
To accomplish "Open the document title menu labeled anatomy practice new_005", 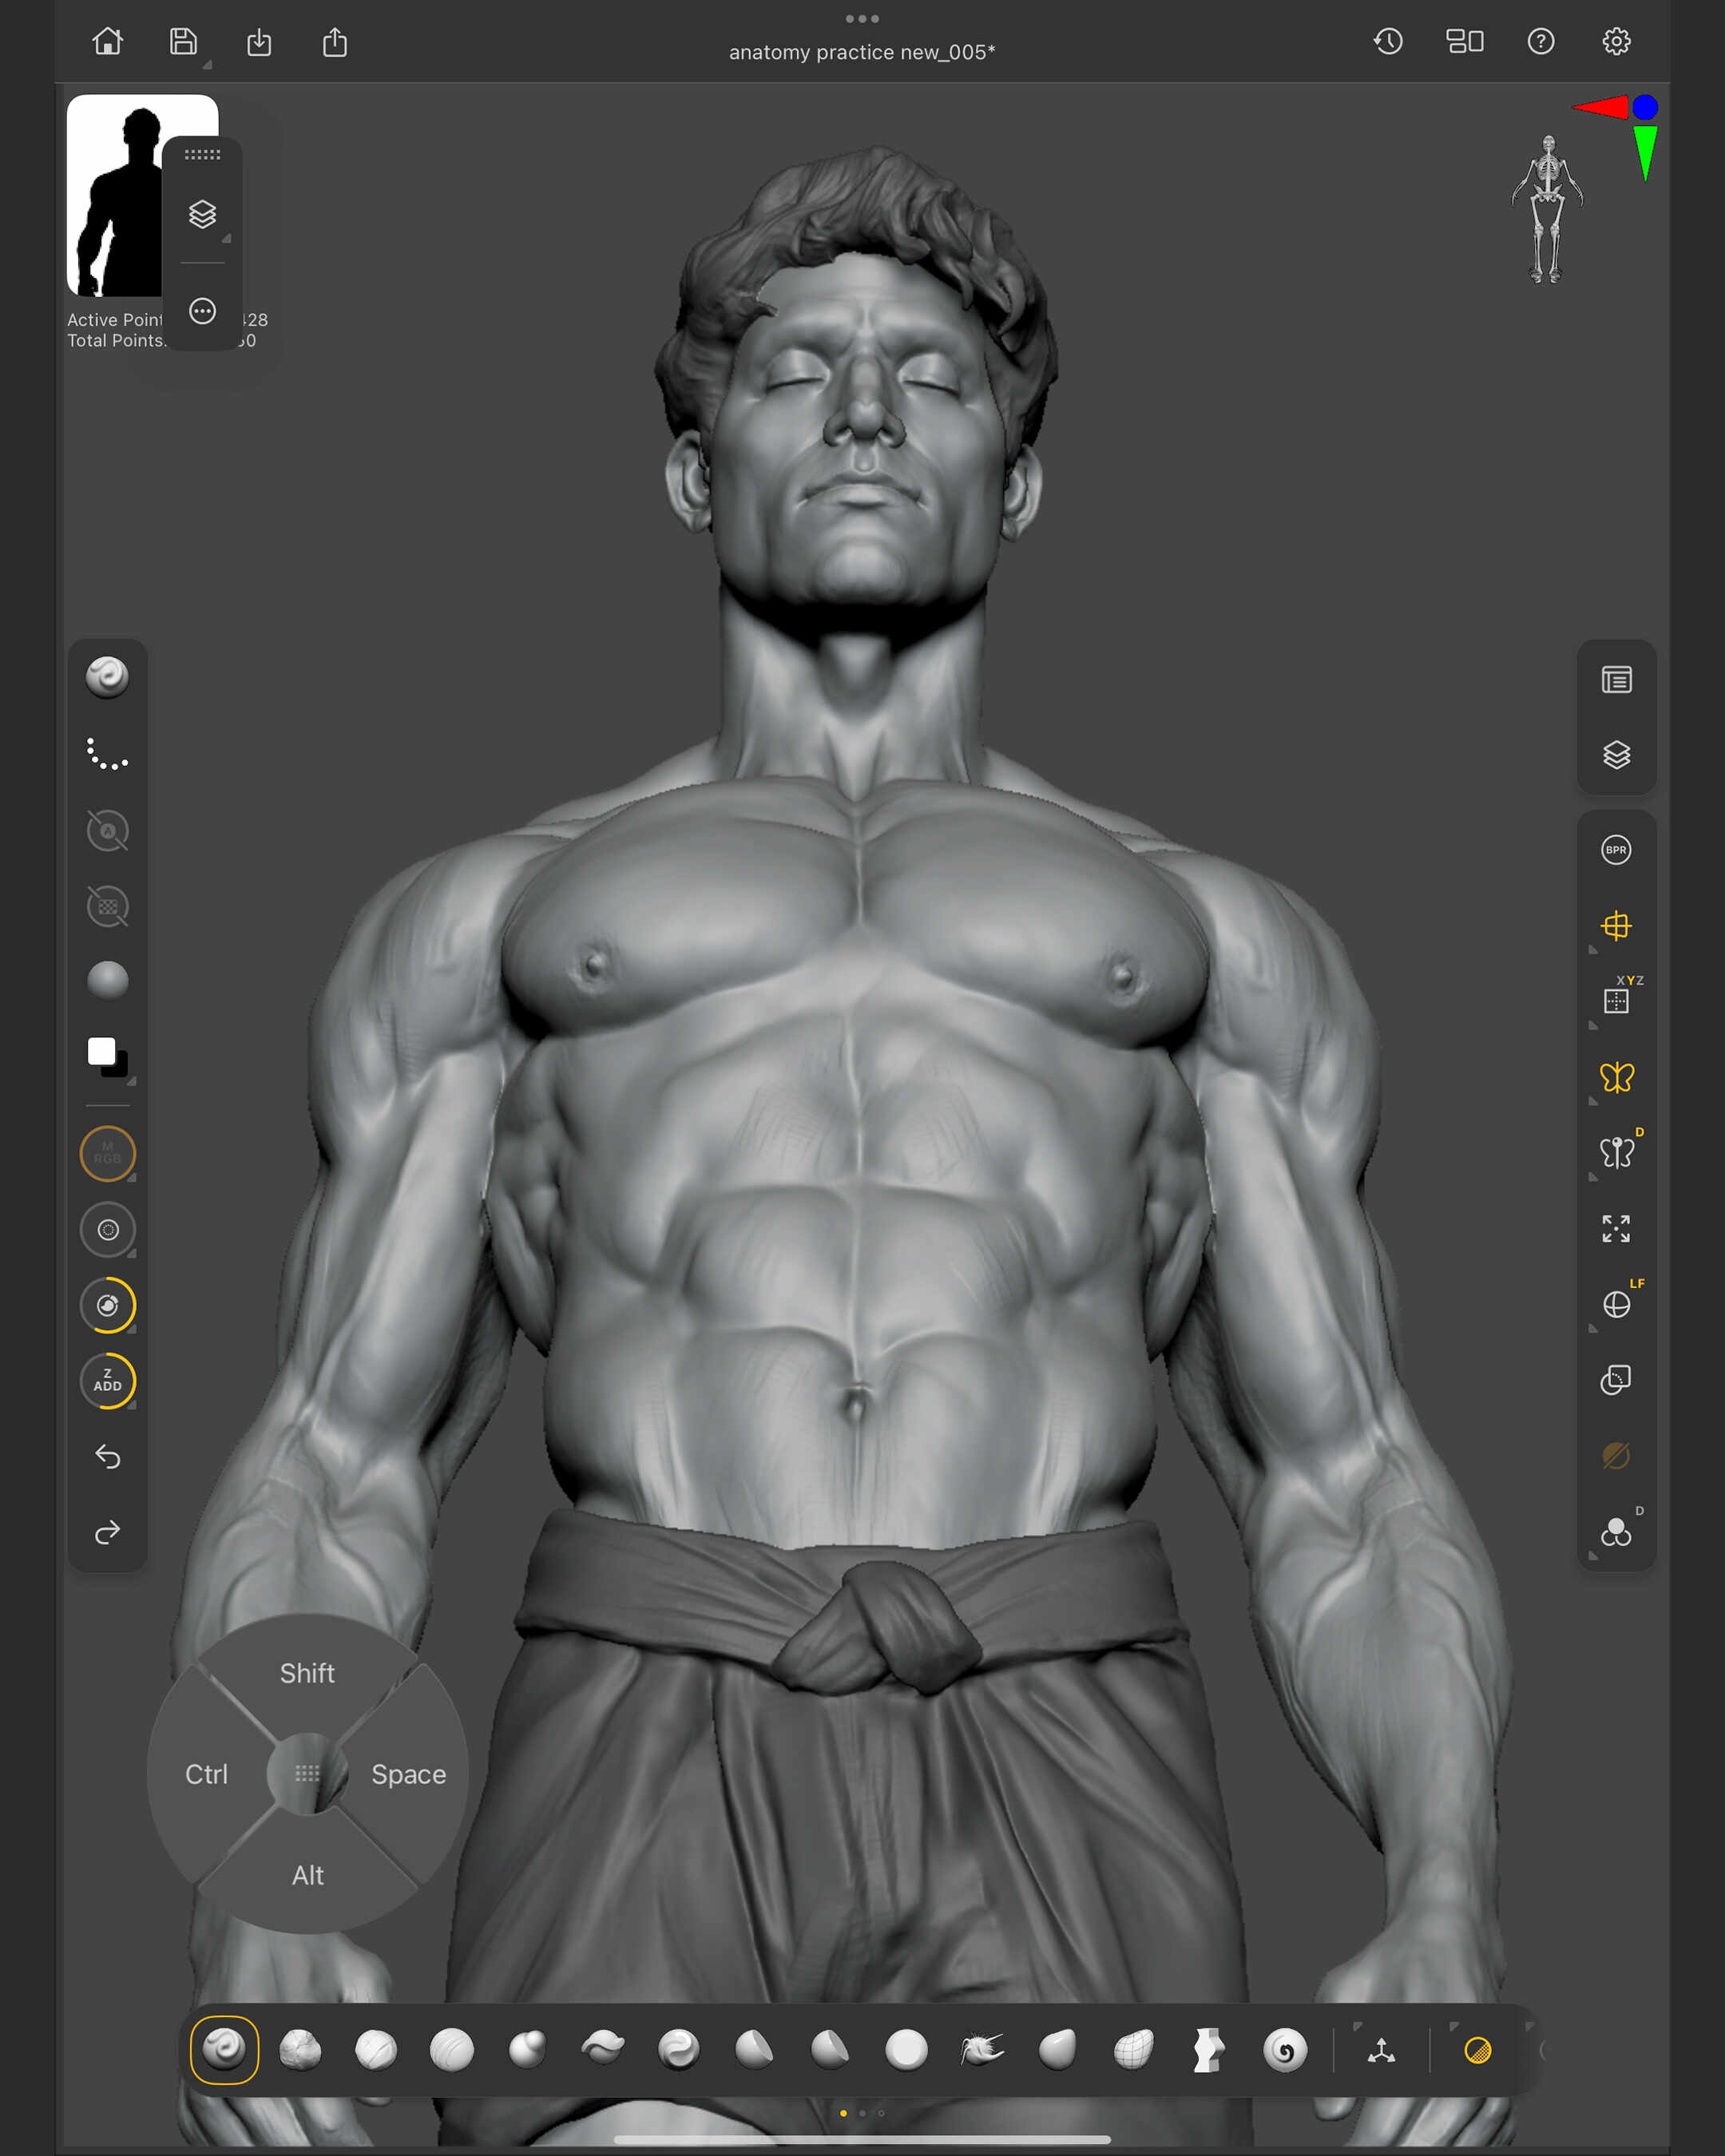I will tap(861, 51).
